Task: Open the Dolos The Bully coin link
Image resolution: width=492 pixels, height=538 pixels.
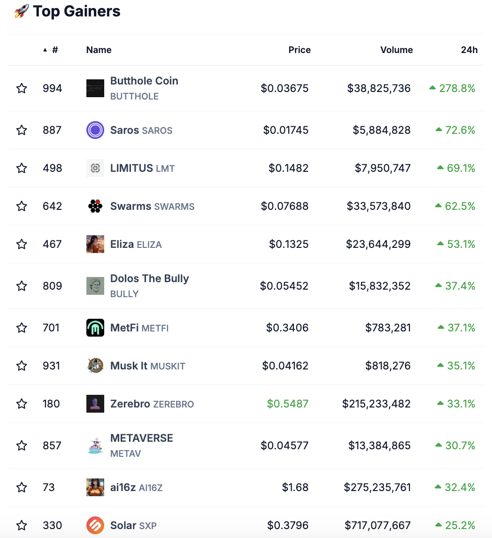Action: pos(149,278)
